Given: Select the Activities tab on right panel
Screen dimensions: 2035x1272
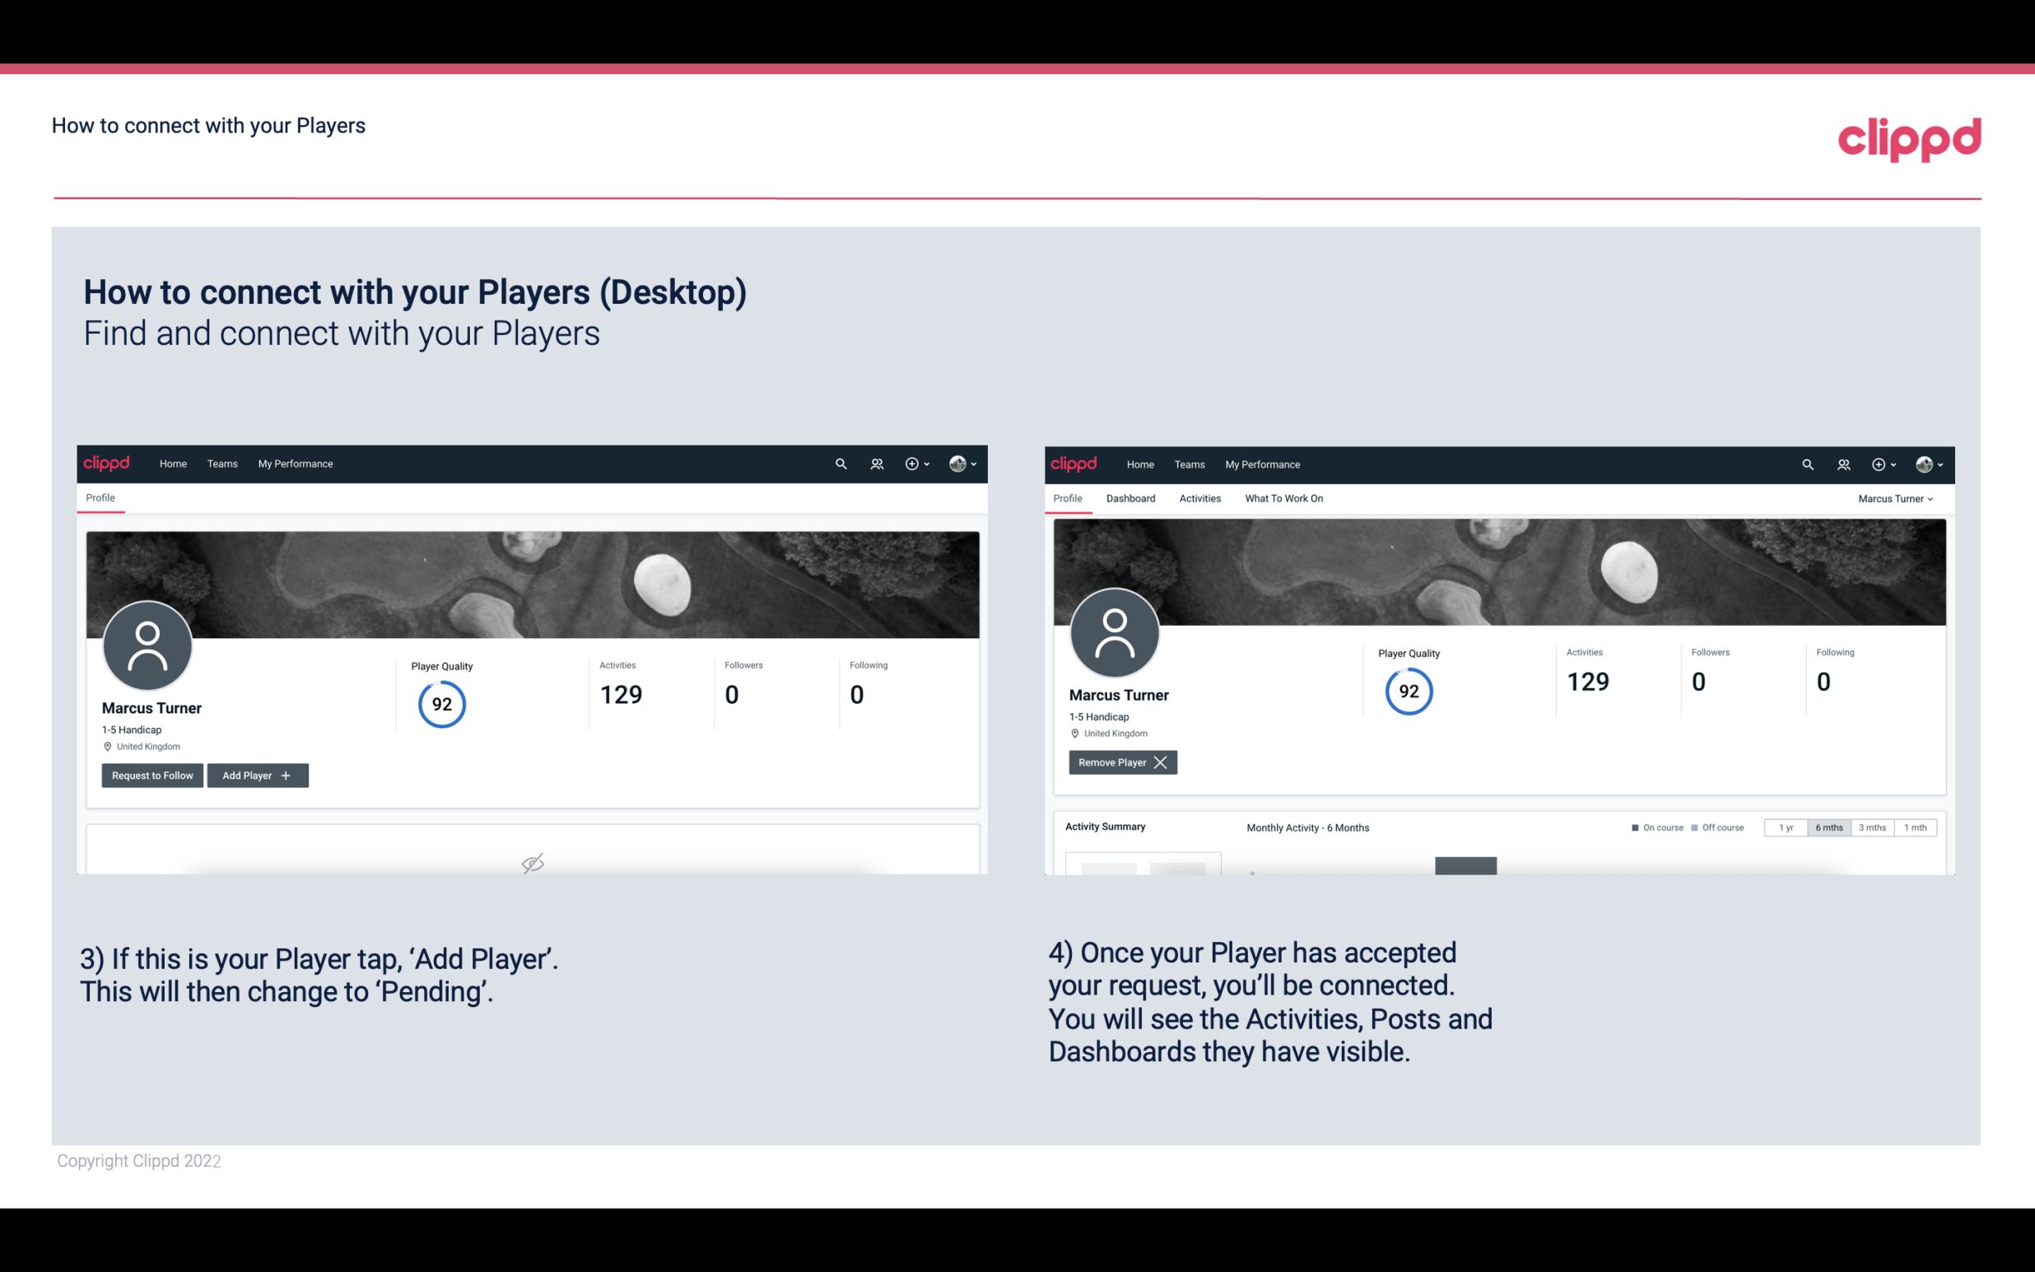Looking at the screenshot, I should 1199,498.
